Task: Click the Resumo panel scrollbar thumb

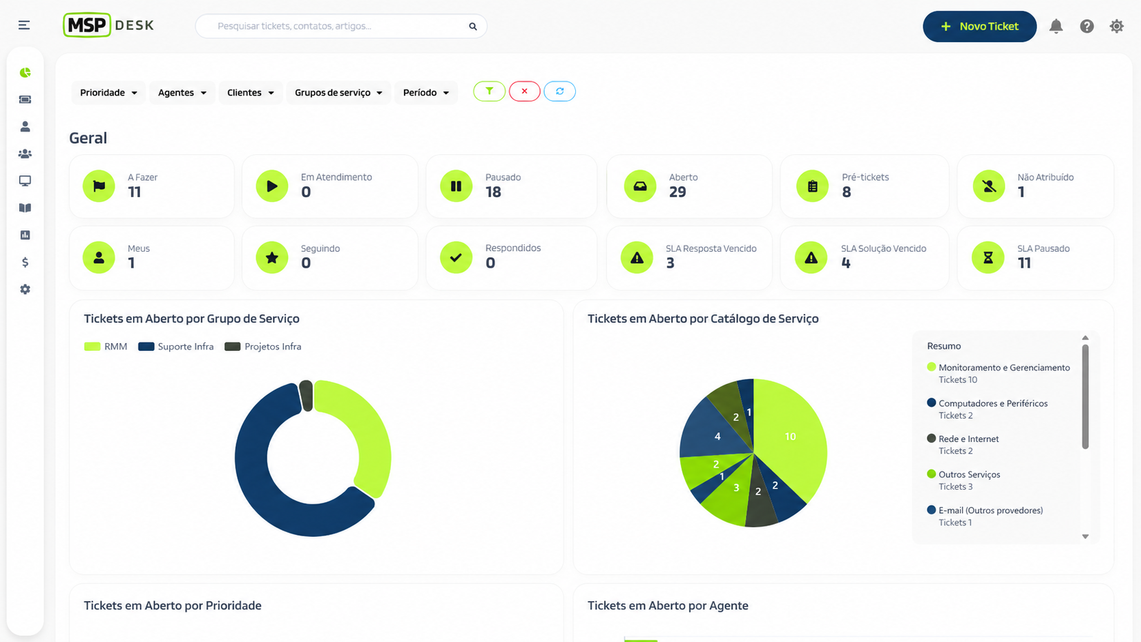Action: pyautogui.click(x=1085, y=397)
